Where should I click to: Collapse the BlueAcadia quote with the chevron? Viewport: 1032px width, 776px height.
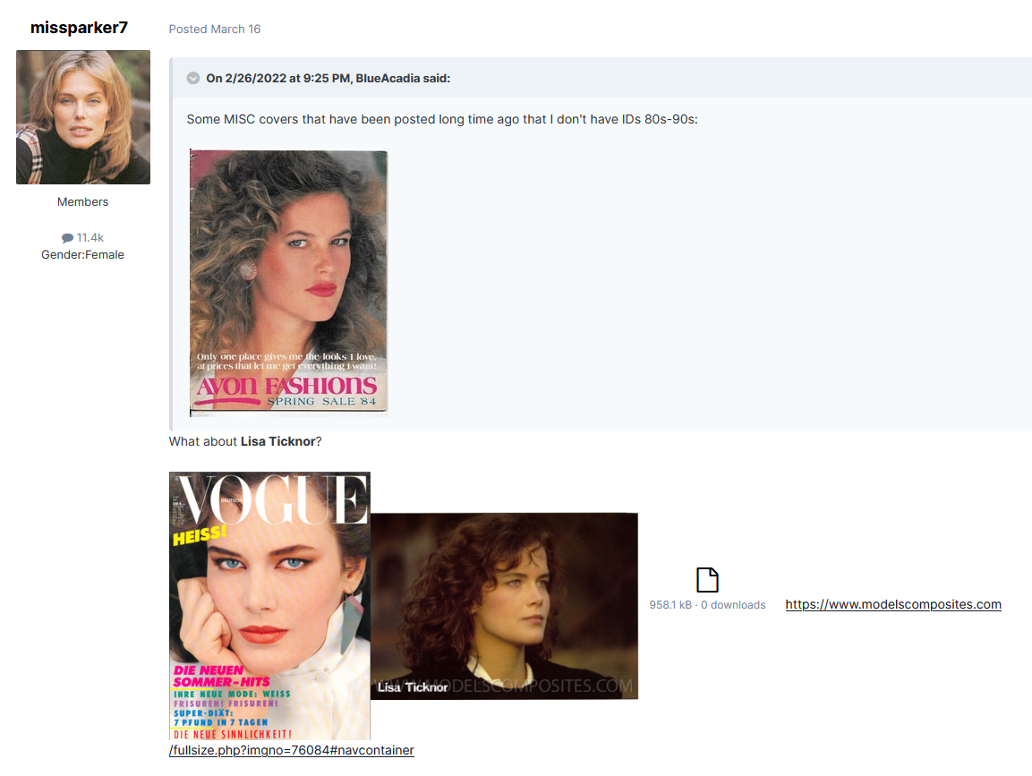[192, 79]
